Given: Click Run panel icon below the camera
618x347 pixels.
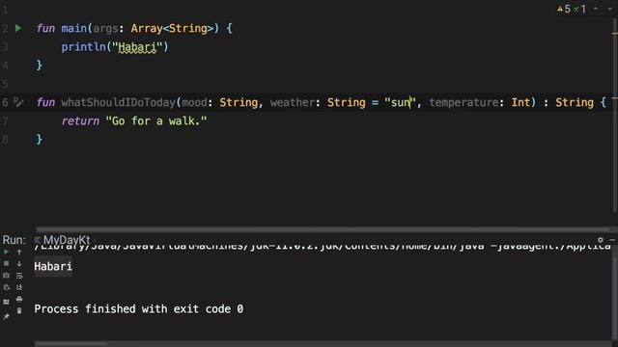Looking at the screenshot, I should coord(7,287).
